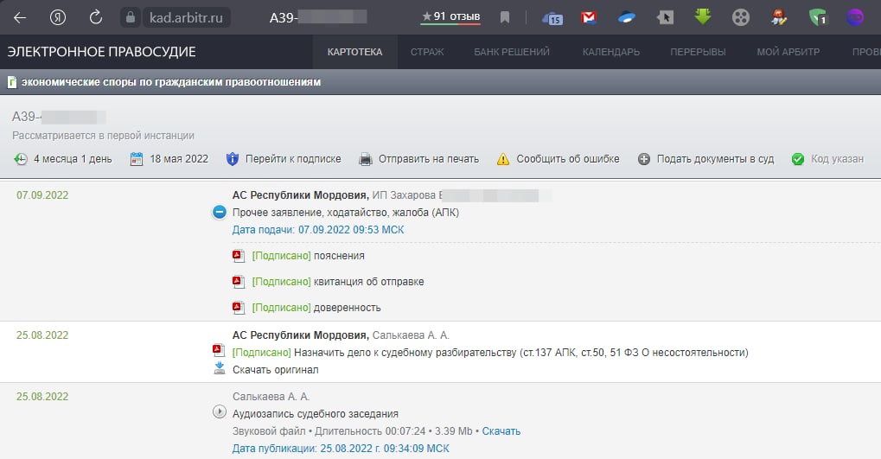Open PDF icon for квитанция об отправке
This screenshot has height=459, width=881.
(x=239, y=282)
